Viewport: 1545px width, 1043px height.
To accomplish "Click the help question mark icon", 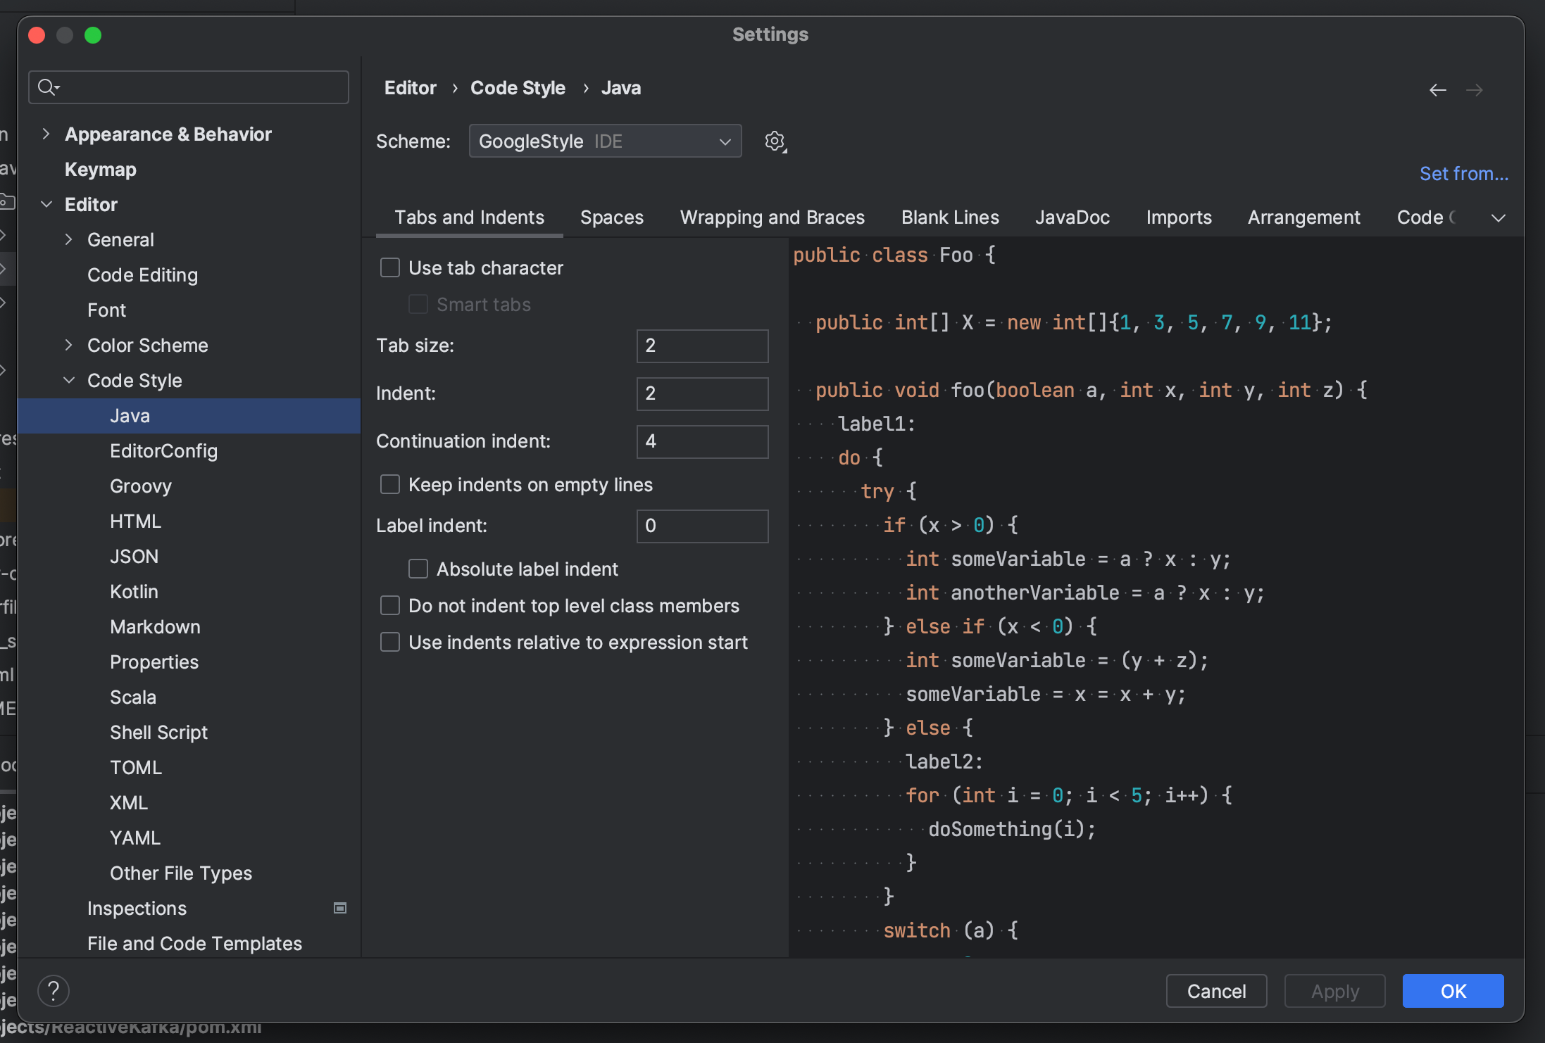I will (x=54, y=991).
